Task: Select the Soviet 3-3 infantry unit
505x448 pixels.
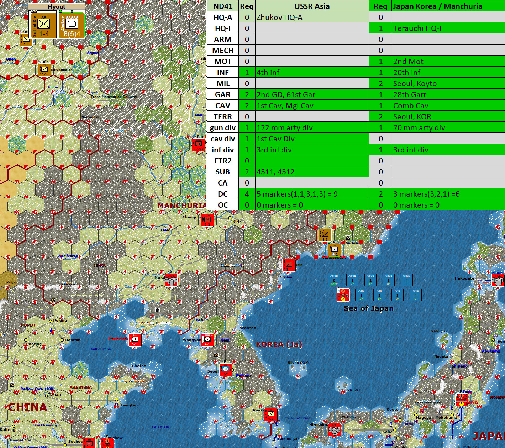Action: [325, 235]
